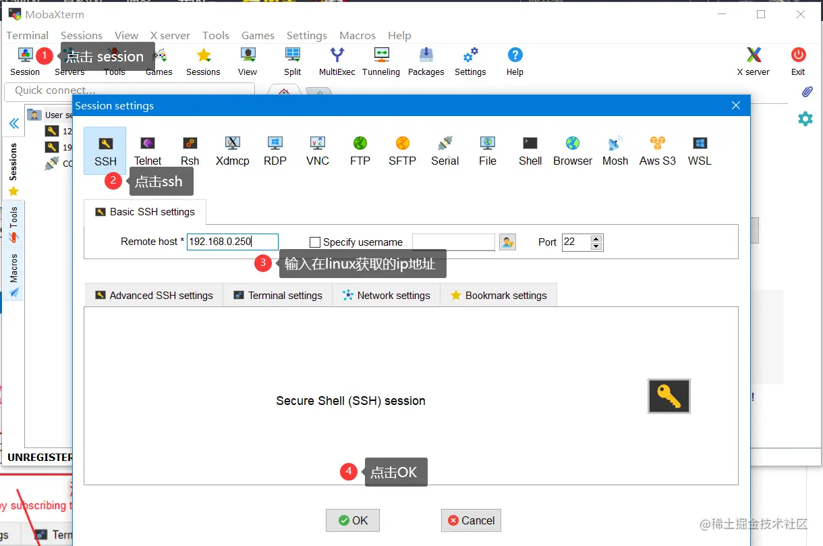Open the Advanced SSH settings tab
The width and height of the screenshot is (823, 546).
[x=154, y=295]
